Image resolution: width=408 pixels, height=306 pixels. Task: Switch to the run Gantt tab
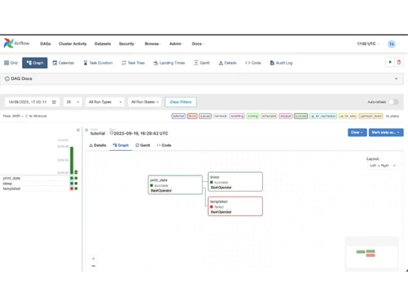coord(143,145)
